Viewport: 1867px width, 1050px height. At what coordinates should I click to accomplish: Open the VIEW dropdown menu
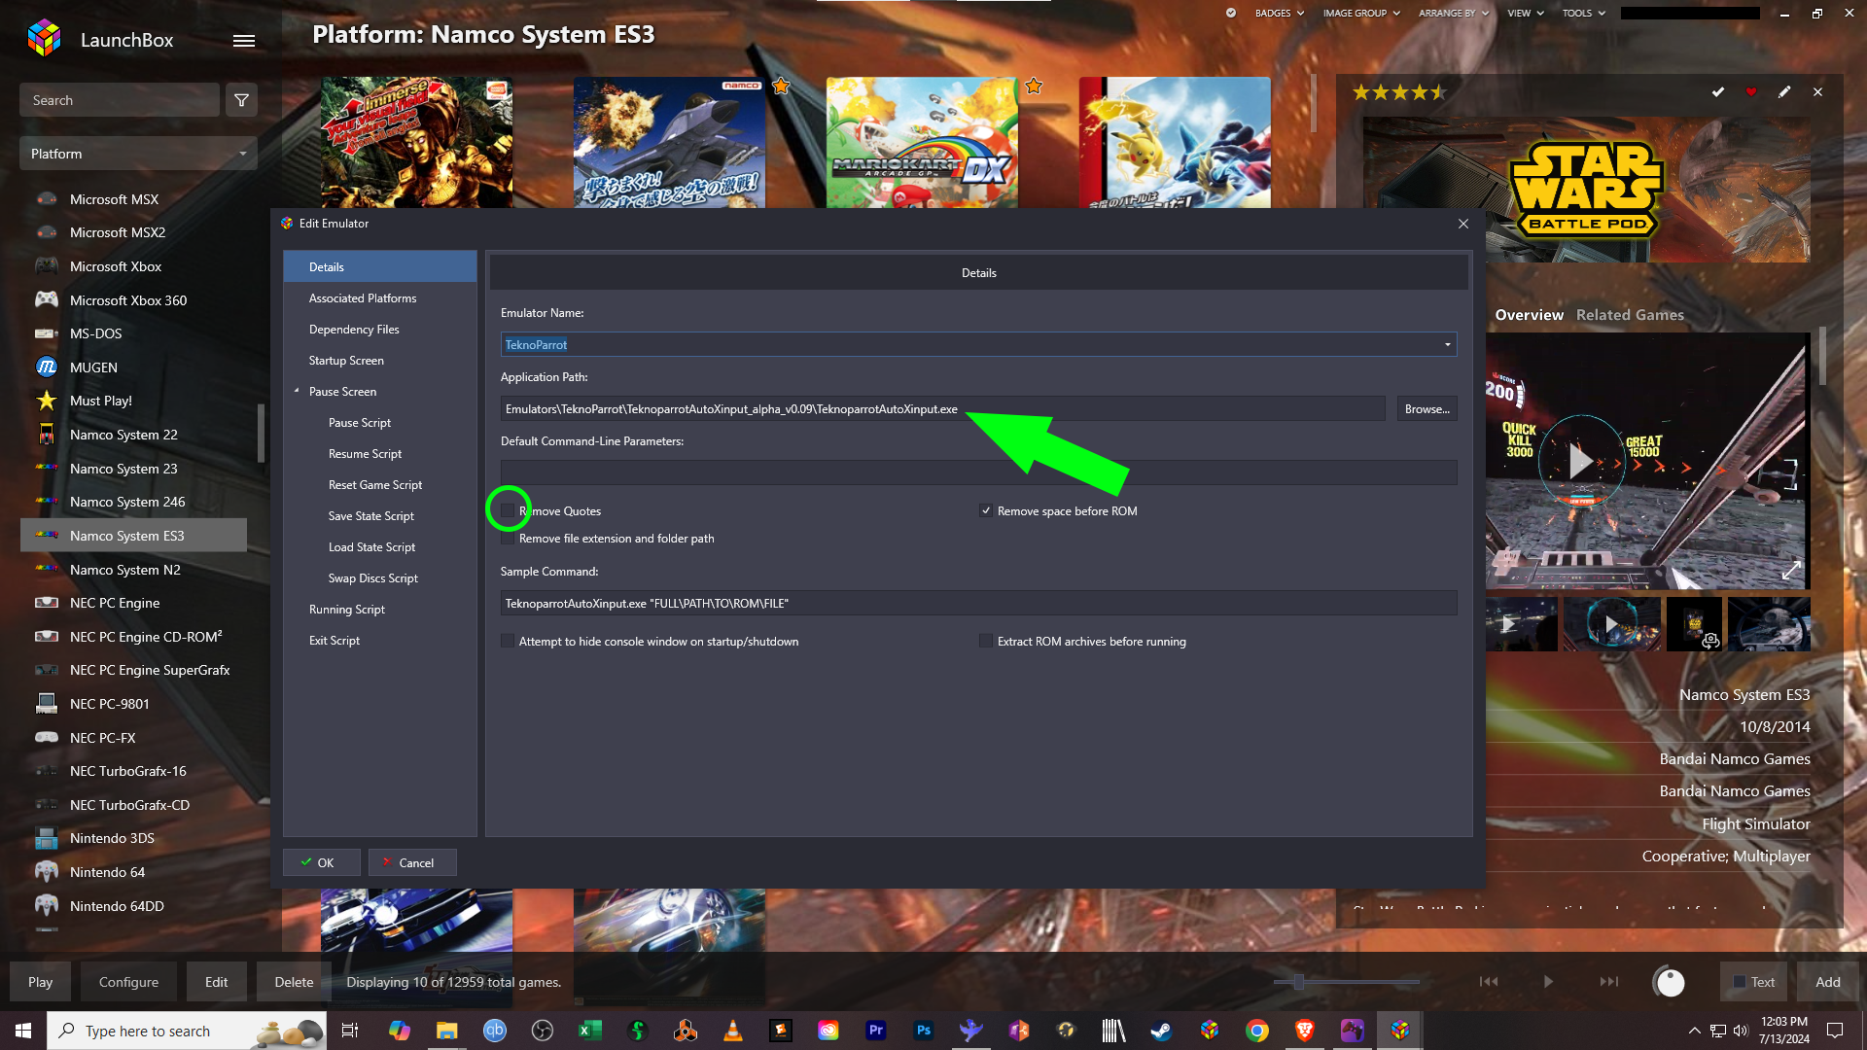[x=1525, y=13]
